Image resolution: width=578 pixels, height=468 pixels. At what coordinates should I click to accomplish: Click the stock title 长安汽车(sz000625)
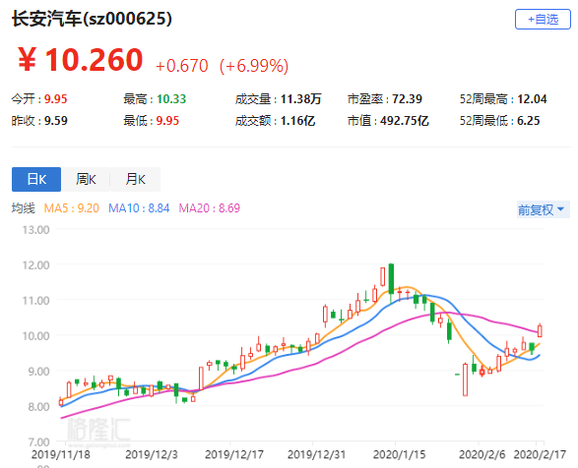pyautogui.click(x=92, y=19)
